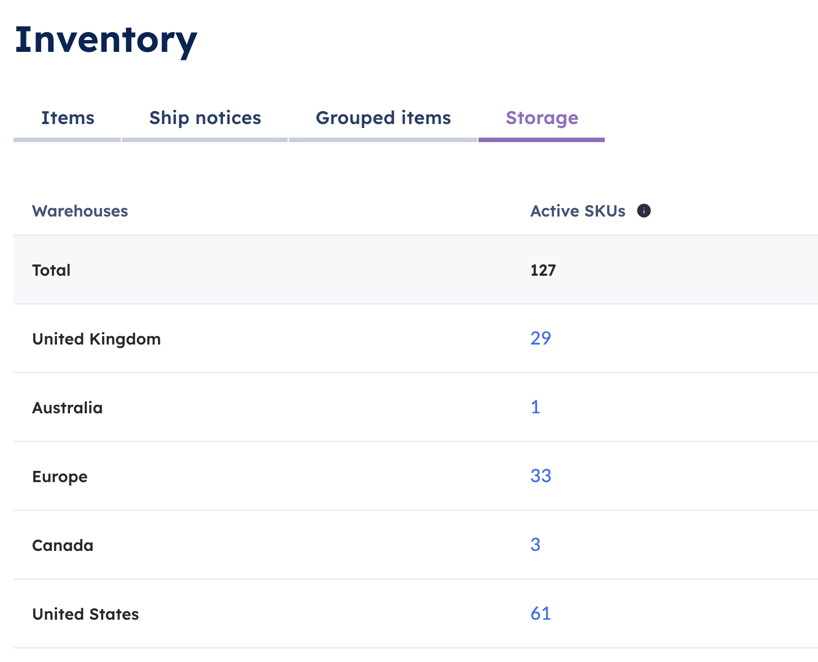Viewport: 818px width, 662px height.
Task: Select the Total row label
Action: (51, 270)
